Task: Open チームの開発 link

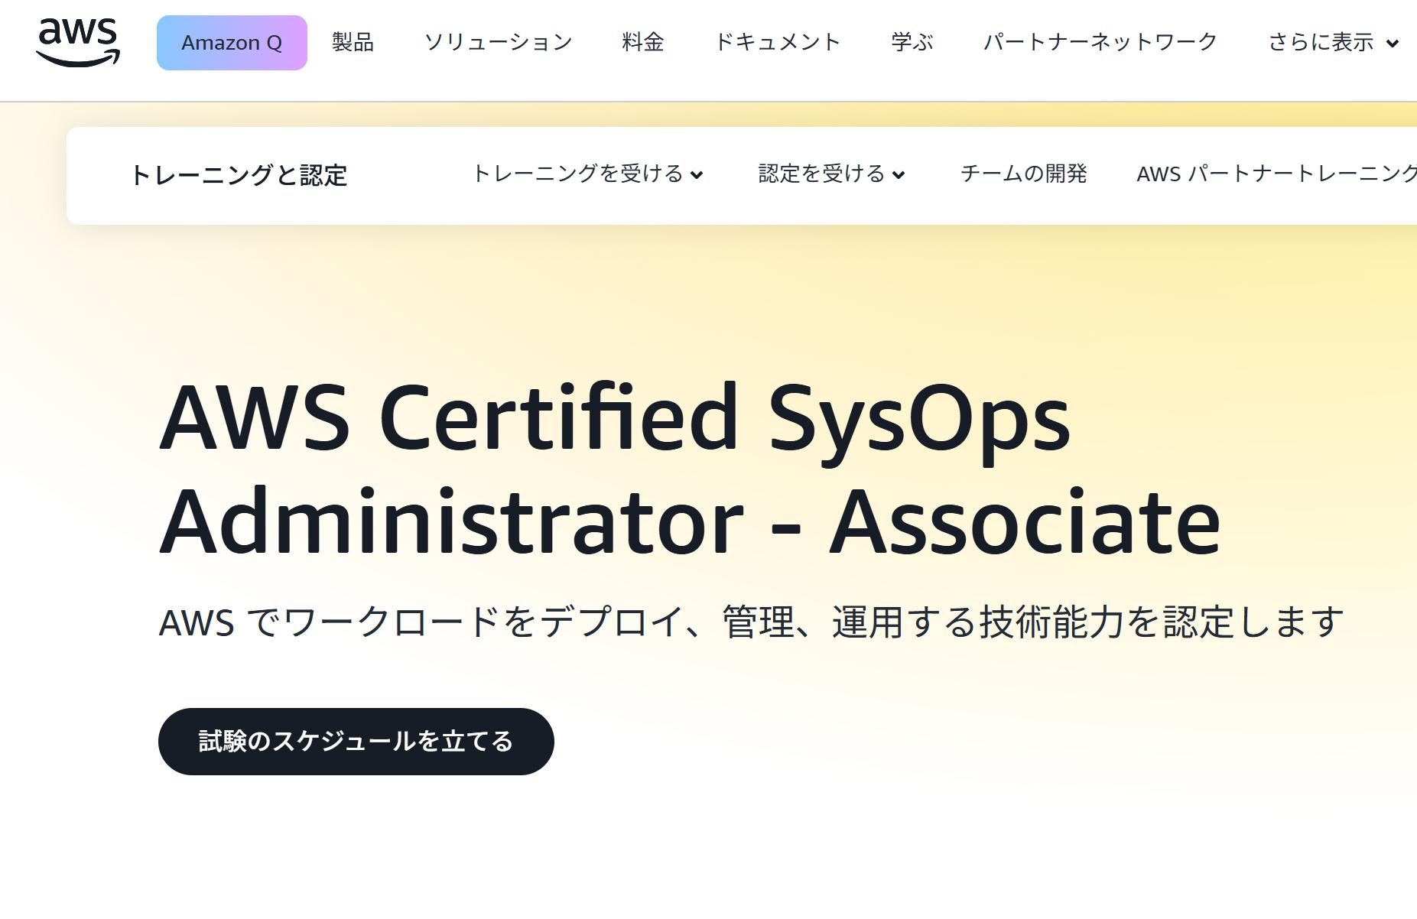Action: tap(1023, 174)
